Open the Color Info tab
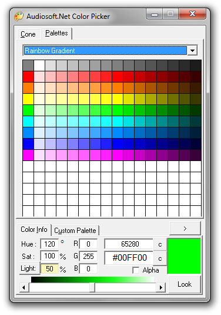Viewport: 221px width, 315px height. tap(34, 229)
